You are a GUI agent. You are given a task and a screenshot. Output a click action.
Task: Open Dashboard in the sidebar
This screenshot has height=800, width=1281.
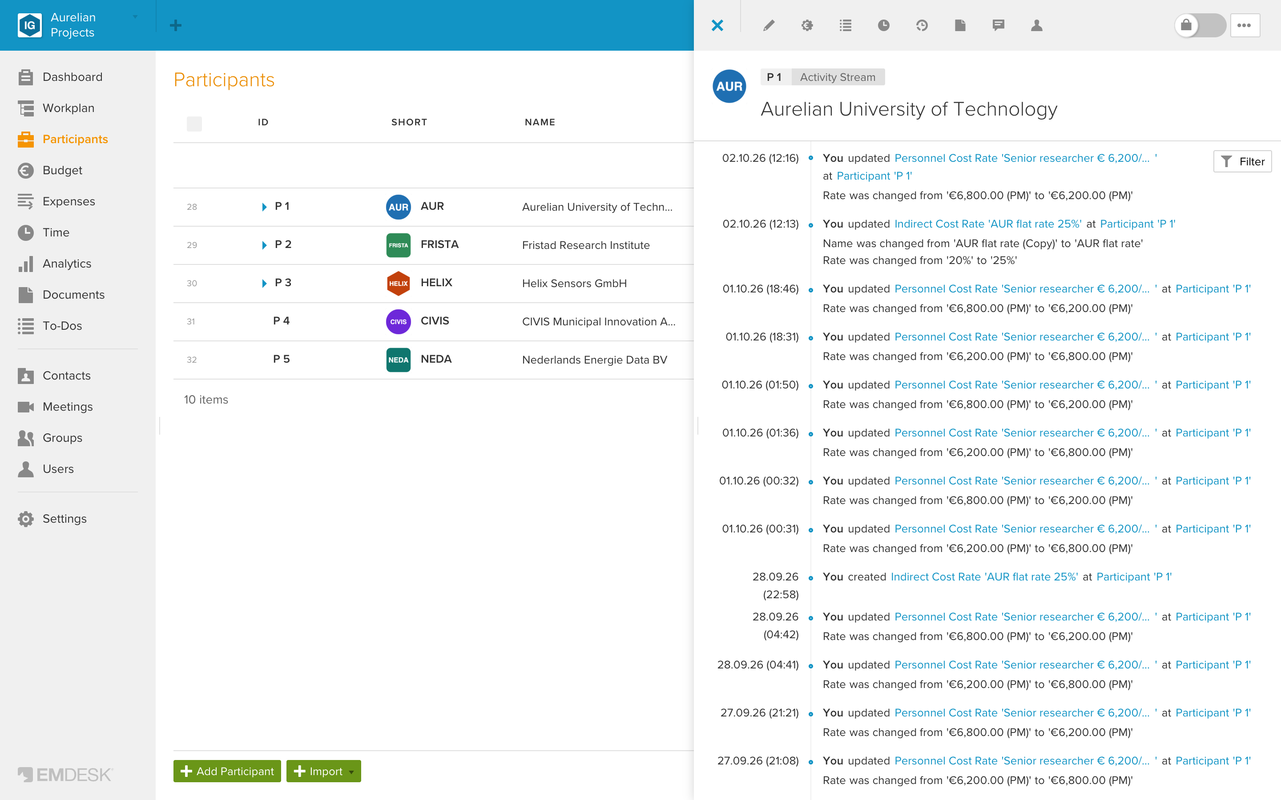coord(73,77)
